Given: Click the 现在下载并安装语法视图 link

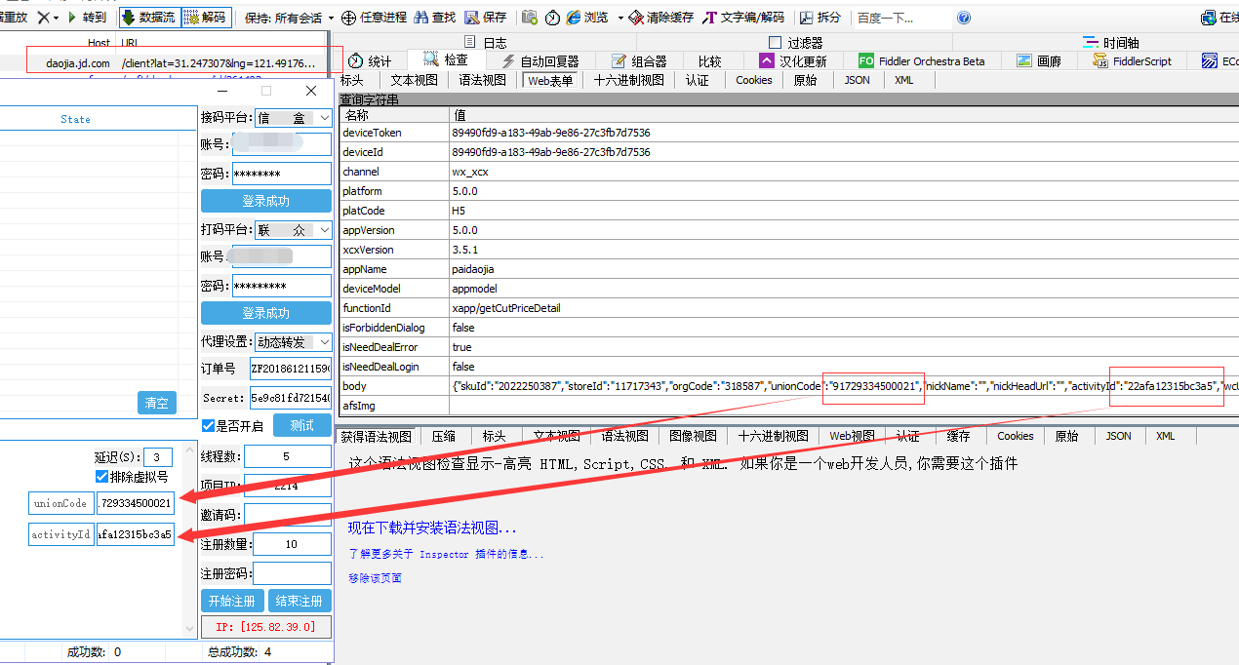Looking at the screenshot, I should click(432, 528).
